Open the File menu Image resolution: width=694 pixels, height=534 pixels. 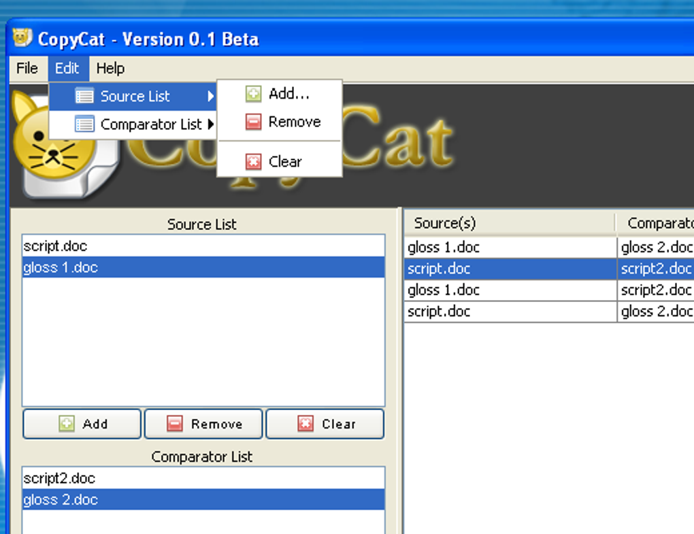click(x=27, y=68)
